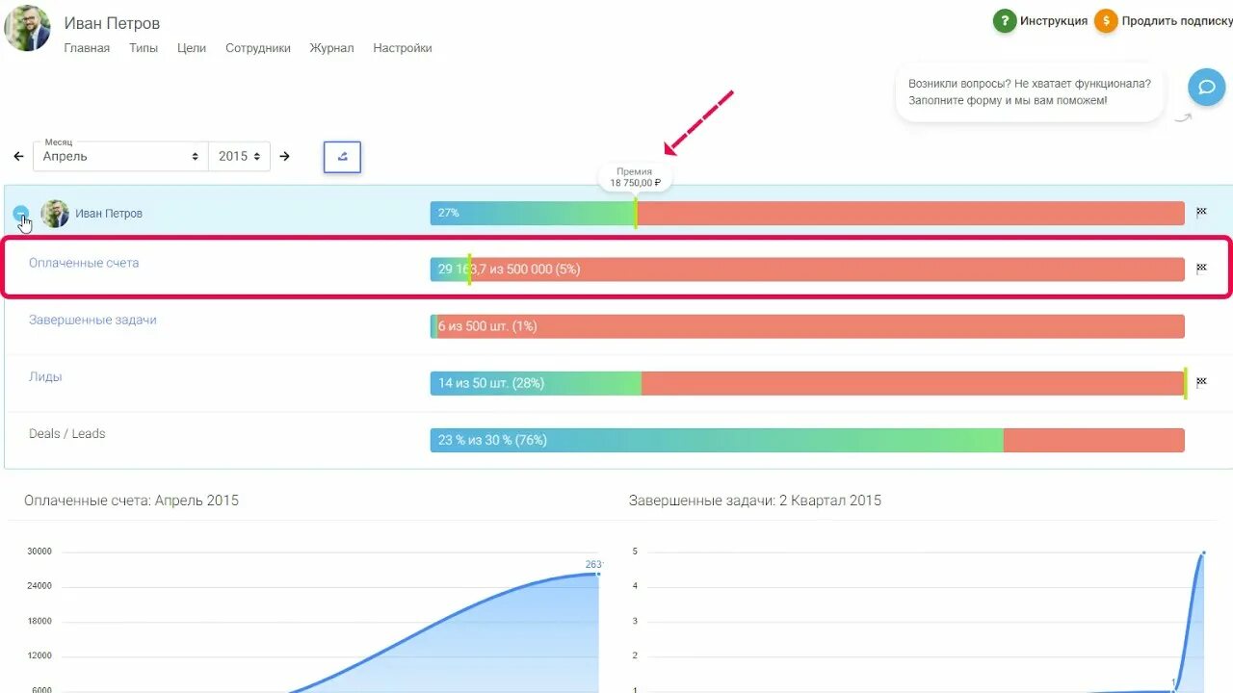Click the 6 из 500 шт. progress bar

click(807, 326)
